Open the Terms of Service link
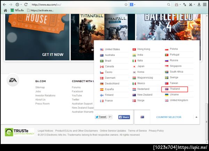 coord(137,131)
